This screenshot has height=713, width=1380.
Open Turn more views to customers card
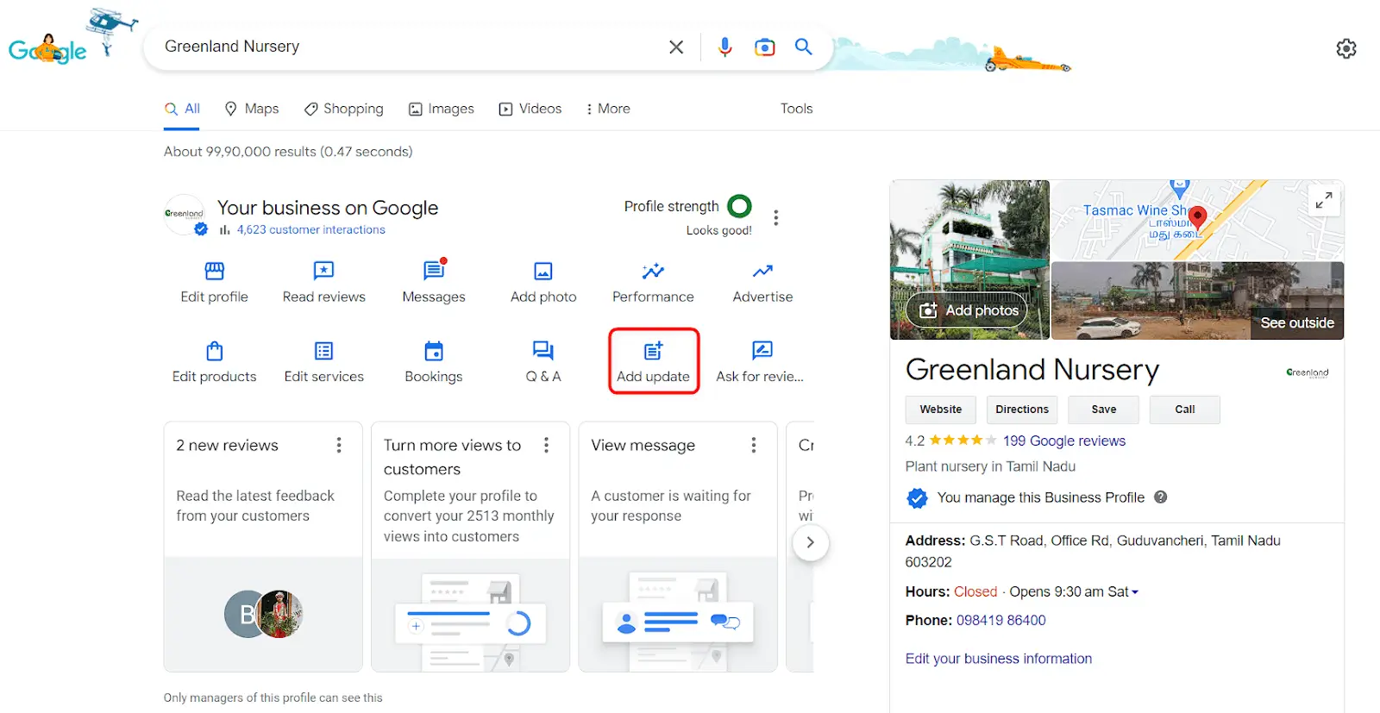470,547
